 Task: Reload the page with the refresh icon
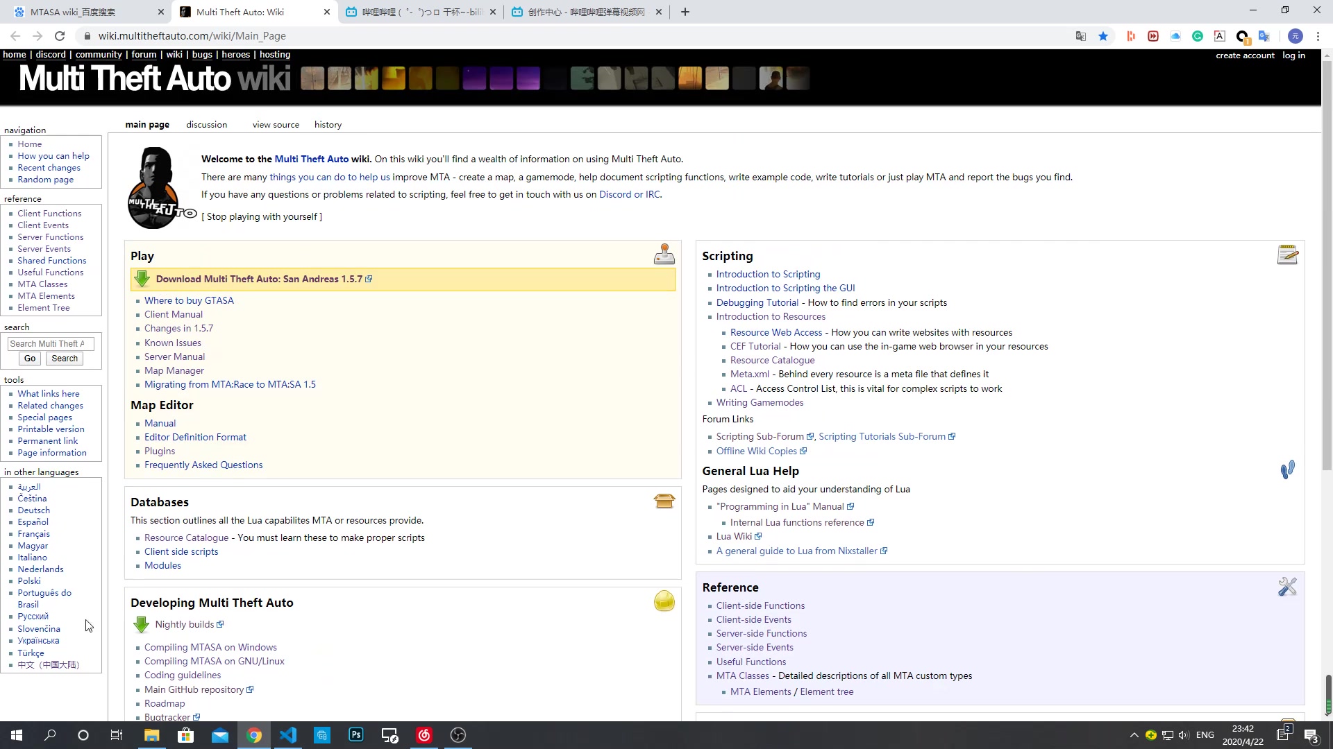[x=60, y=36]
